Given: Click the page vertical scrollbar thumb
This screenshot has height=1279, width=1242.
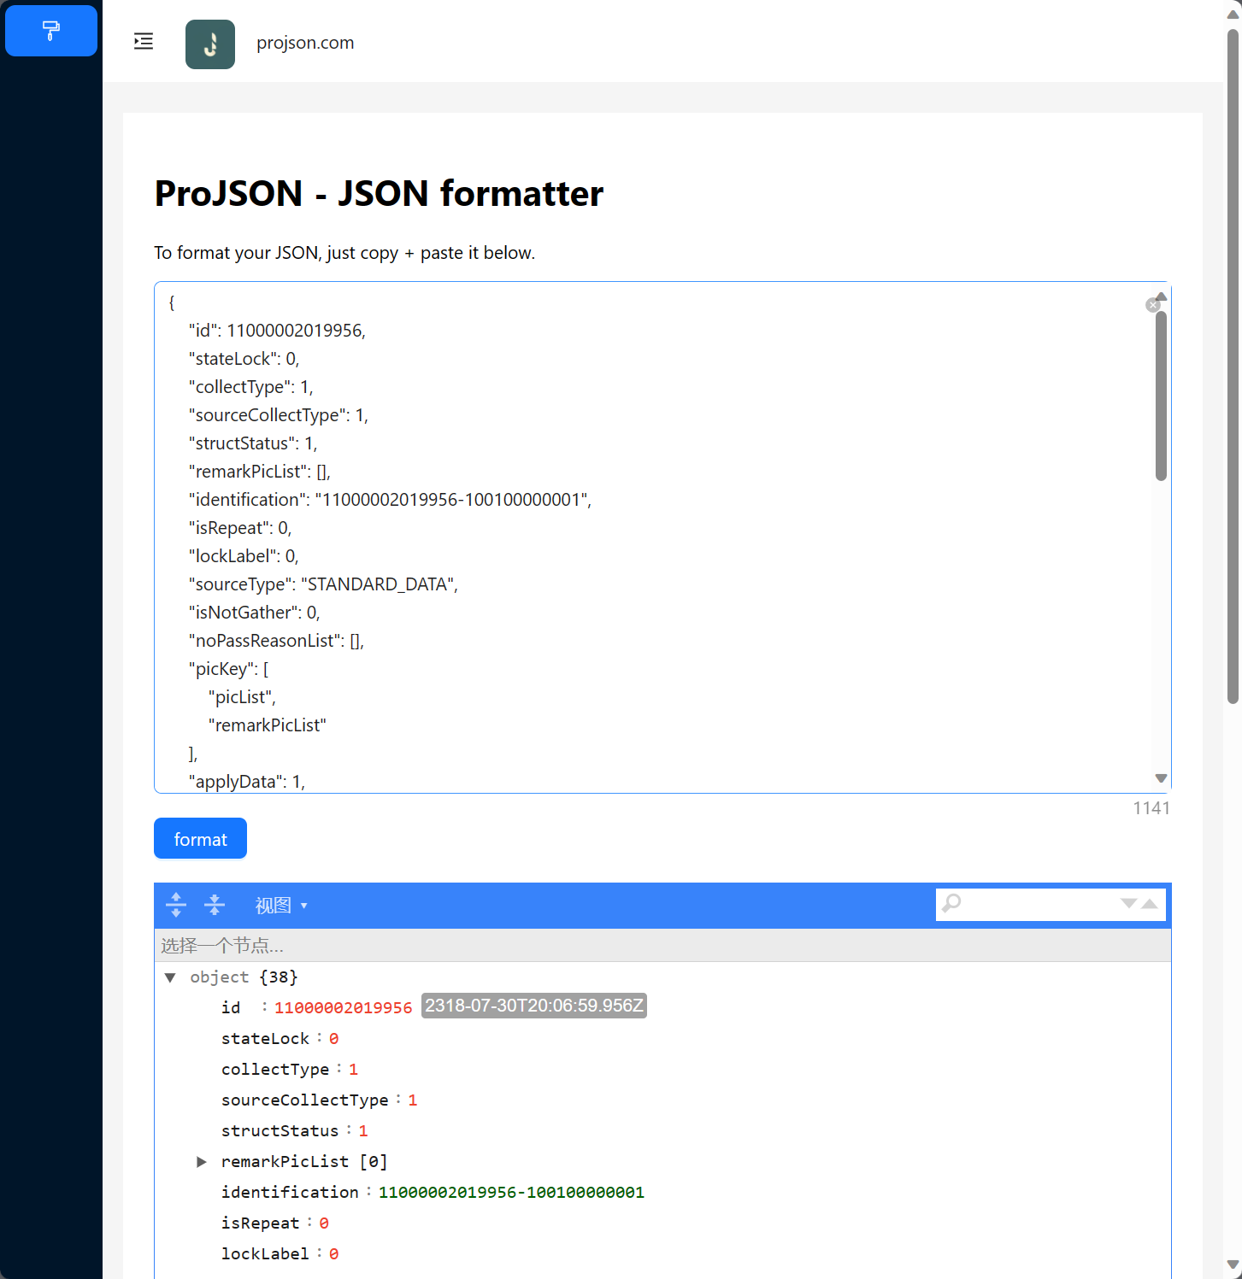Looking at the screenshot, I should point(1233,367).
